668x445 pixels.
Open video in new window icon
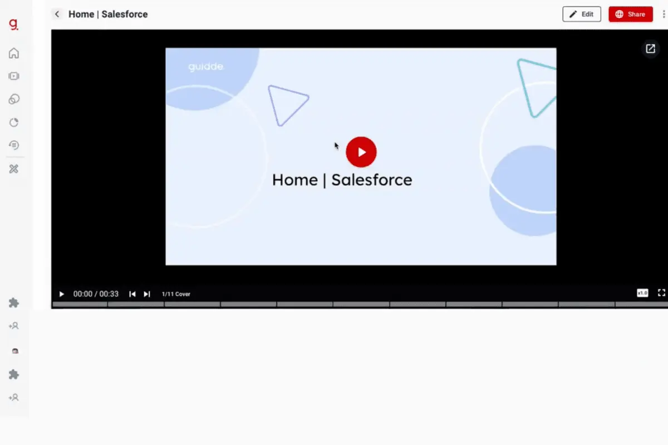click(650, 49)
